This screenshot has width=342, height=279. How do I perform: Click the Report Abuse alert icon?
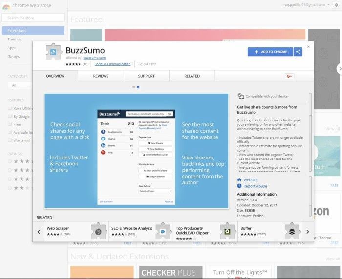239,186
